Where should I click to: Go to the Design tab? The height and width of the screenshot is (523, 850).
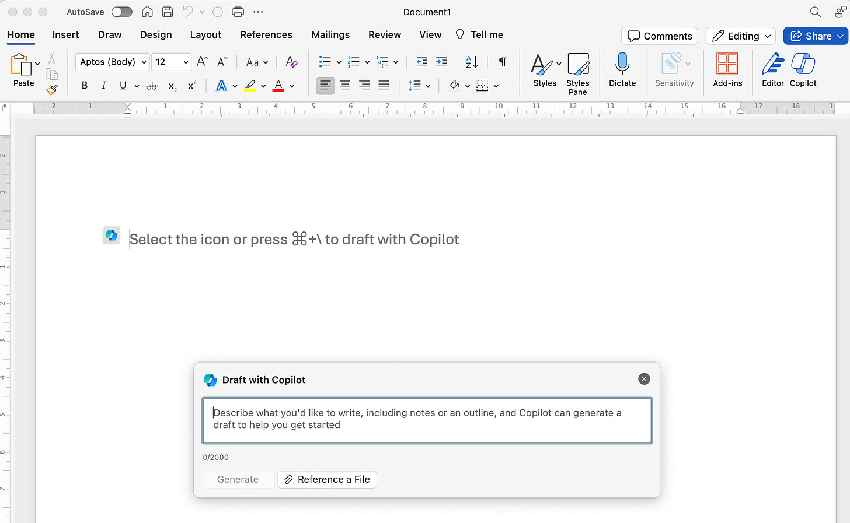pos(156,34)
